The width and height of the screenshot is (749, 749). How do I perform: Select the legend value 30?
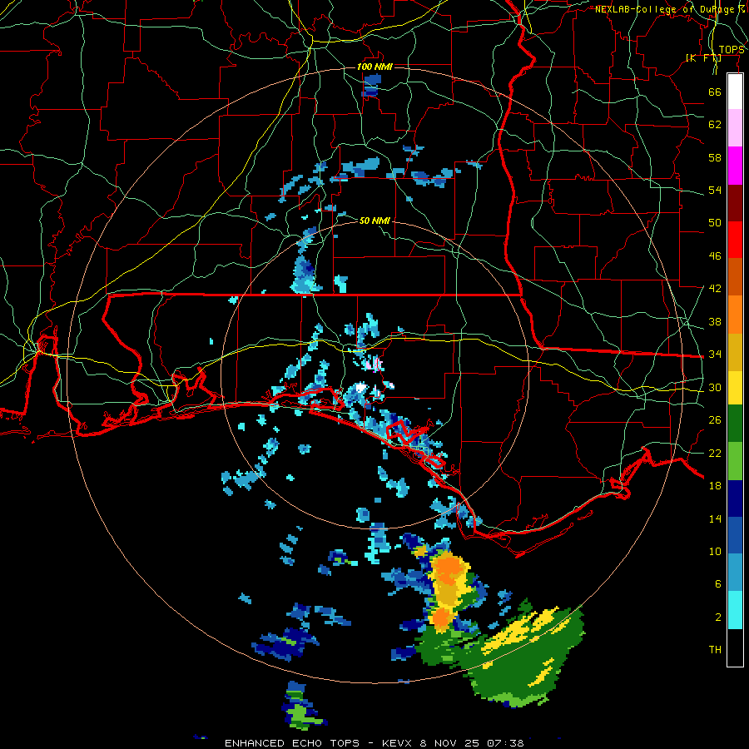click(x=715, y=387)
